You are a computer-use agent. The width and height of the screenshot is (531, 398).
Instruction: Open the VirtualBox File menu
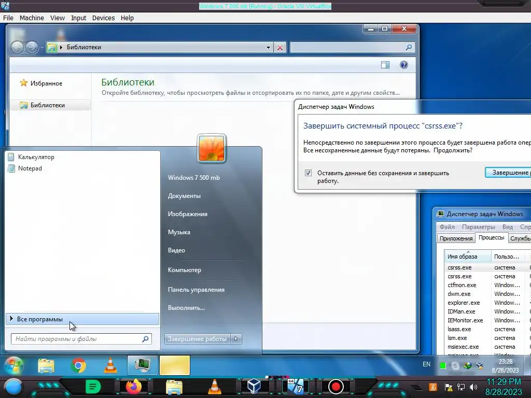[x=8, y=18]
